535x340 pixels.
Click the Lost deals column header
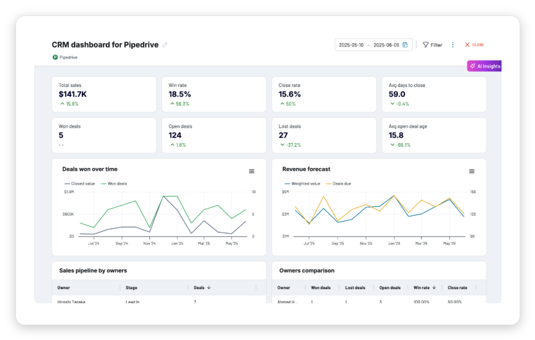tap(355, 288)
